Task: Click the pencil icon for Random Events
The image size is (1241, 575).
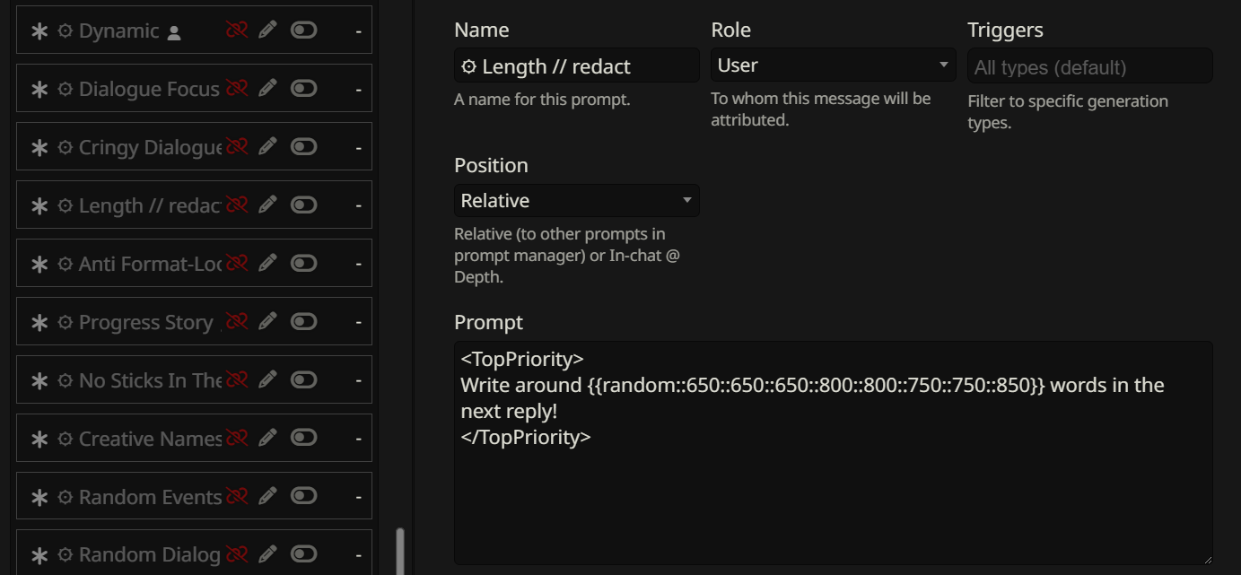Action: click(x=267, y=496)
